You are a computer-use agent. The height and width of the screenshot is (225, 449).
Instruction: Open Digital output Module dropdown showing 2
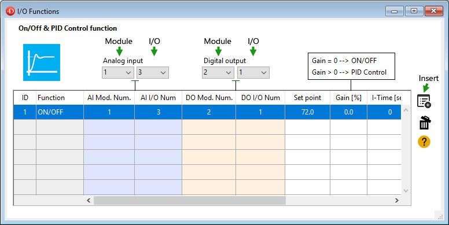pyautogui.click(x=218, y=72)
